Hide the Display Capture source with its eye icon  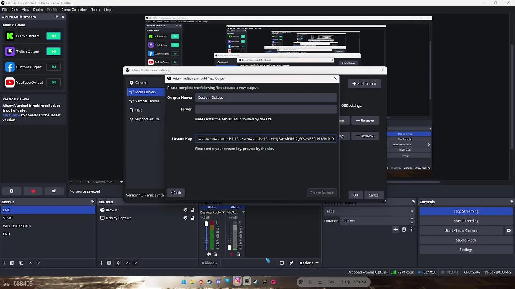pyautogui.click(x=185, y=218)
